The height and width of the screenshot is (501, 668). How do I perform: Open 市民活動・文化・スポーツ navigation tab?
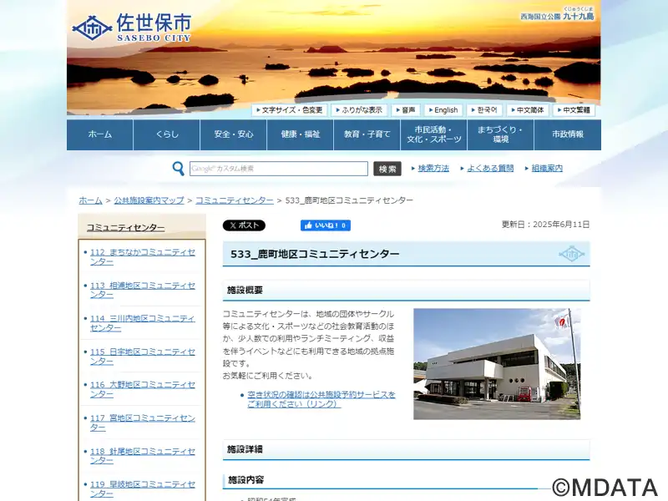tap(433, 134)
